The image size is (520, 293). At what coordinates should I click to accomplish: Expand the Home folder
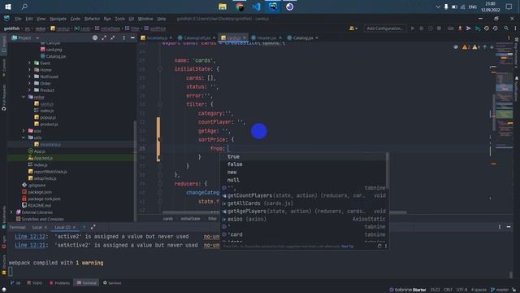[x=29, y=70]
